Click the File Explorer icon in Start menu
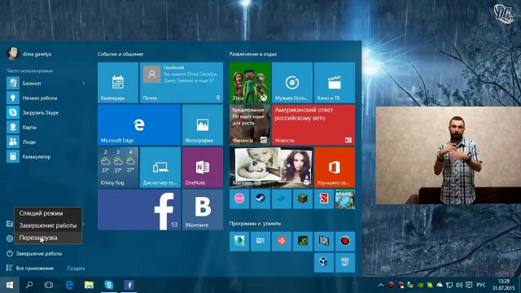 tap(10, 224)
